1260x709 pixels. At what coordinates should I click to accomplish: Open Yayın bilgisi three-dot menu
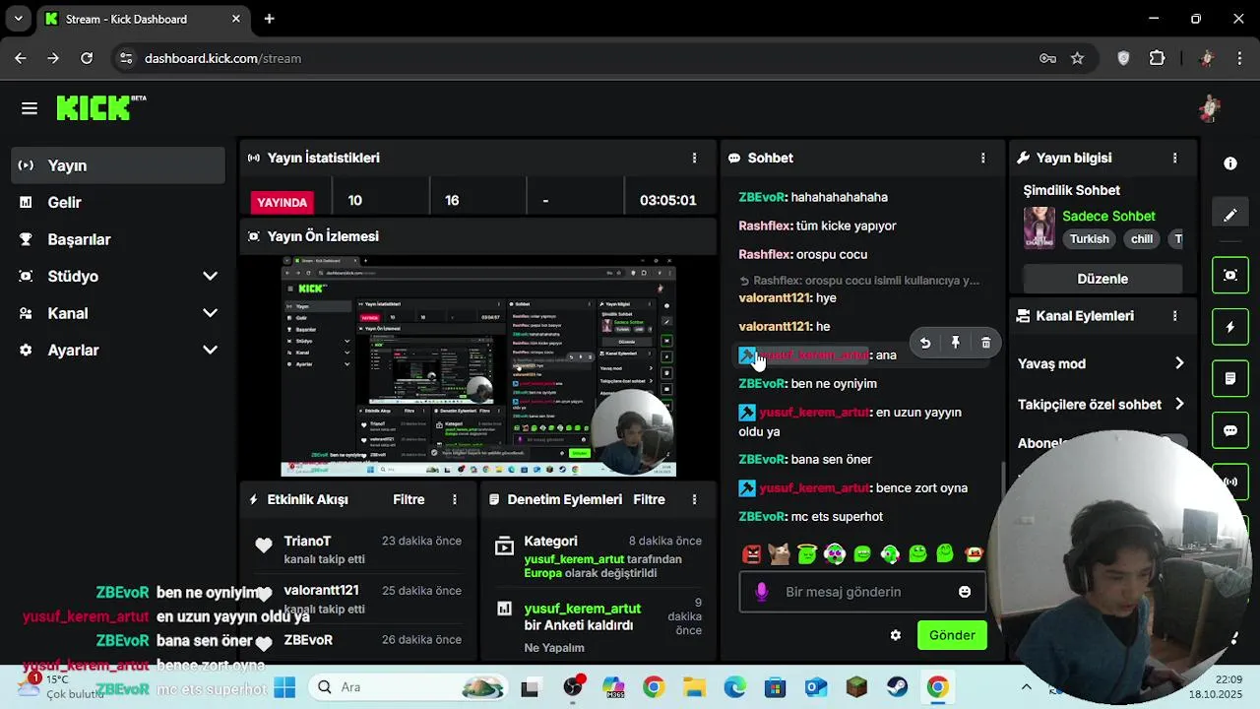(x=1174, y=158)
